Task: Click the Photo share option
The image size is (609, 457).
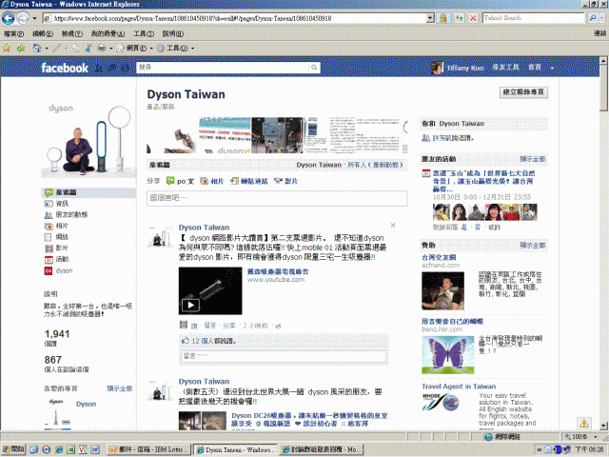Action: (x=212, y=181)
